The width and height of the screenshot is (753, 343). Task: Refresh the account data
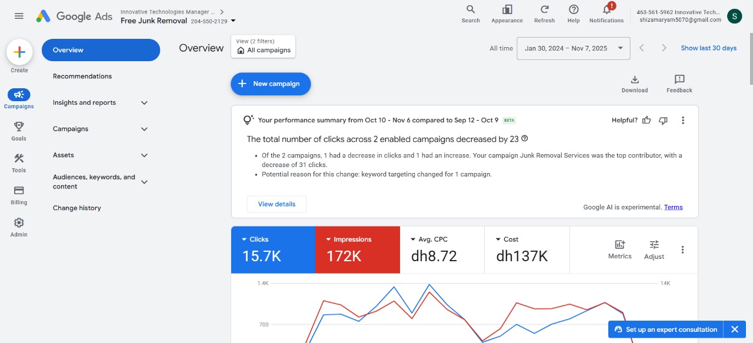tap(544, 13)
